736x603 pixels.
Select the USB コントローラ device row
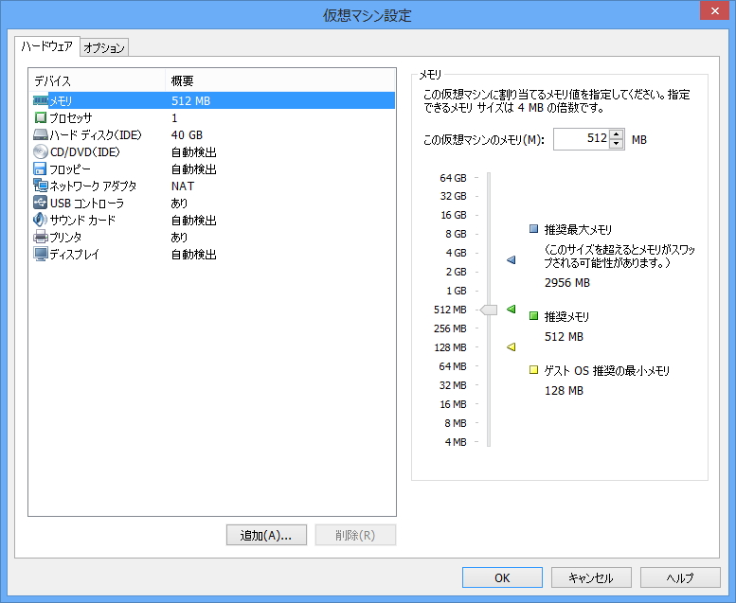(212, 203)
